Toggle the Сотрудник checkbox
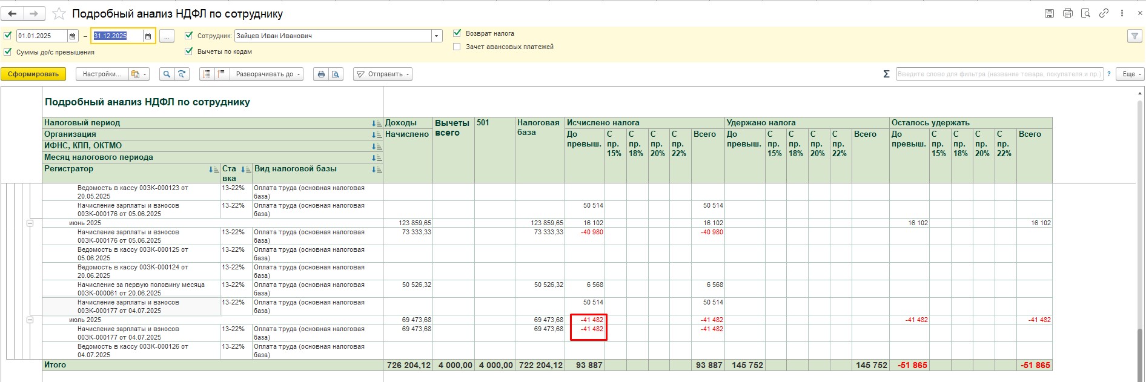Image resolution: width=1146 pixels, height=382 pixels. pos(188,36)
